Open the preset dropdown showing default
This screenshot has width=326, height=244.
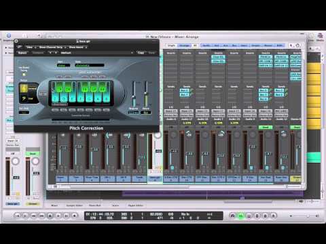click(x=96, y=53)
